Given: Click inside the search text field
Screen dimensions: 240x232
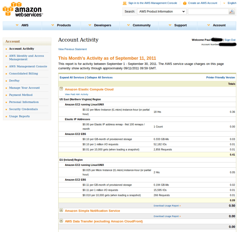Looking at the screenshot, I should tap(208, 12).
